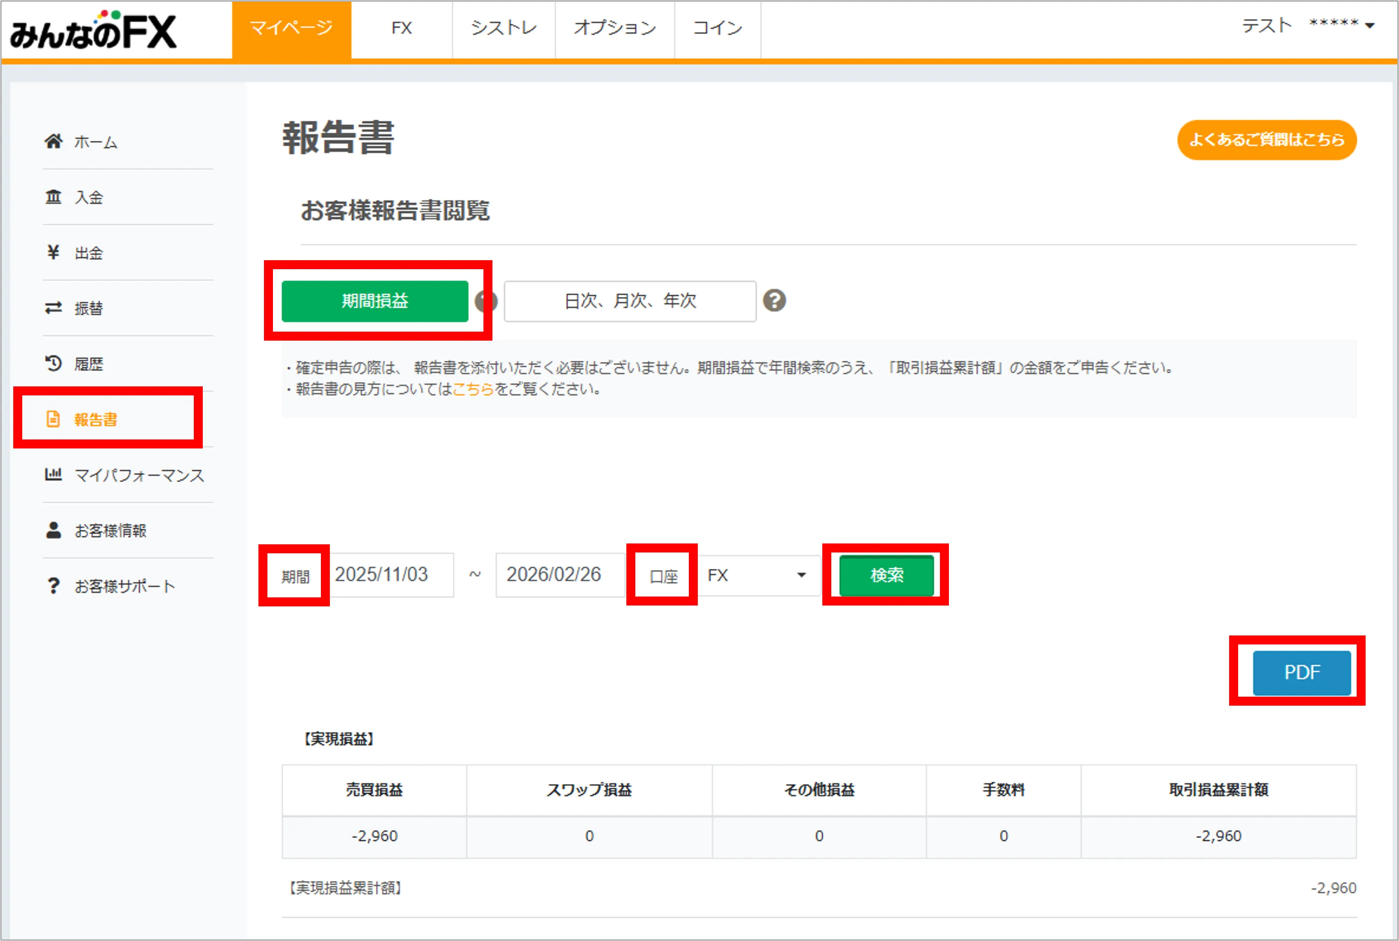
Task: Click the person icon beside お客様情報
Action: pyautogui.click(x=53, y=531)
